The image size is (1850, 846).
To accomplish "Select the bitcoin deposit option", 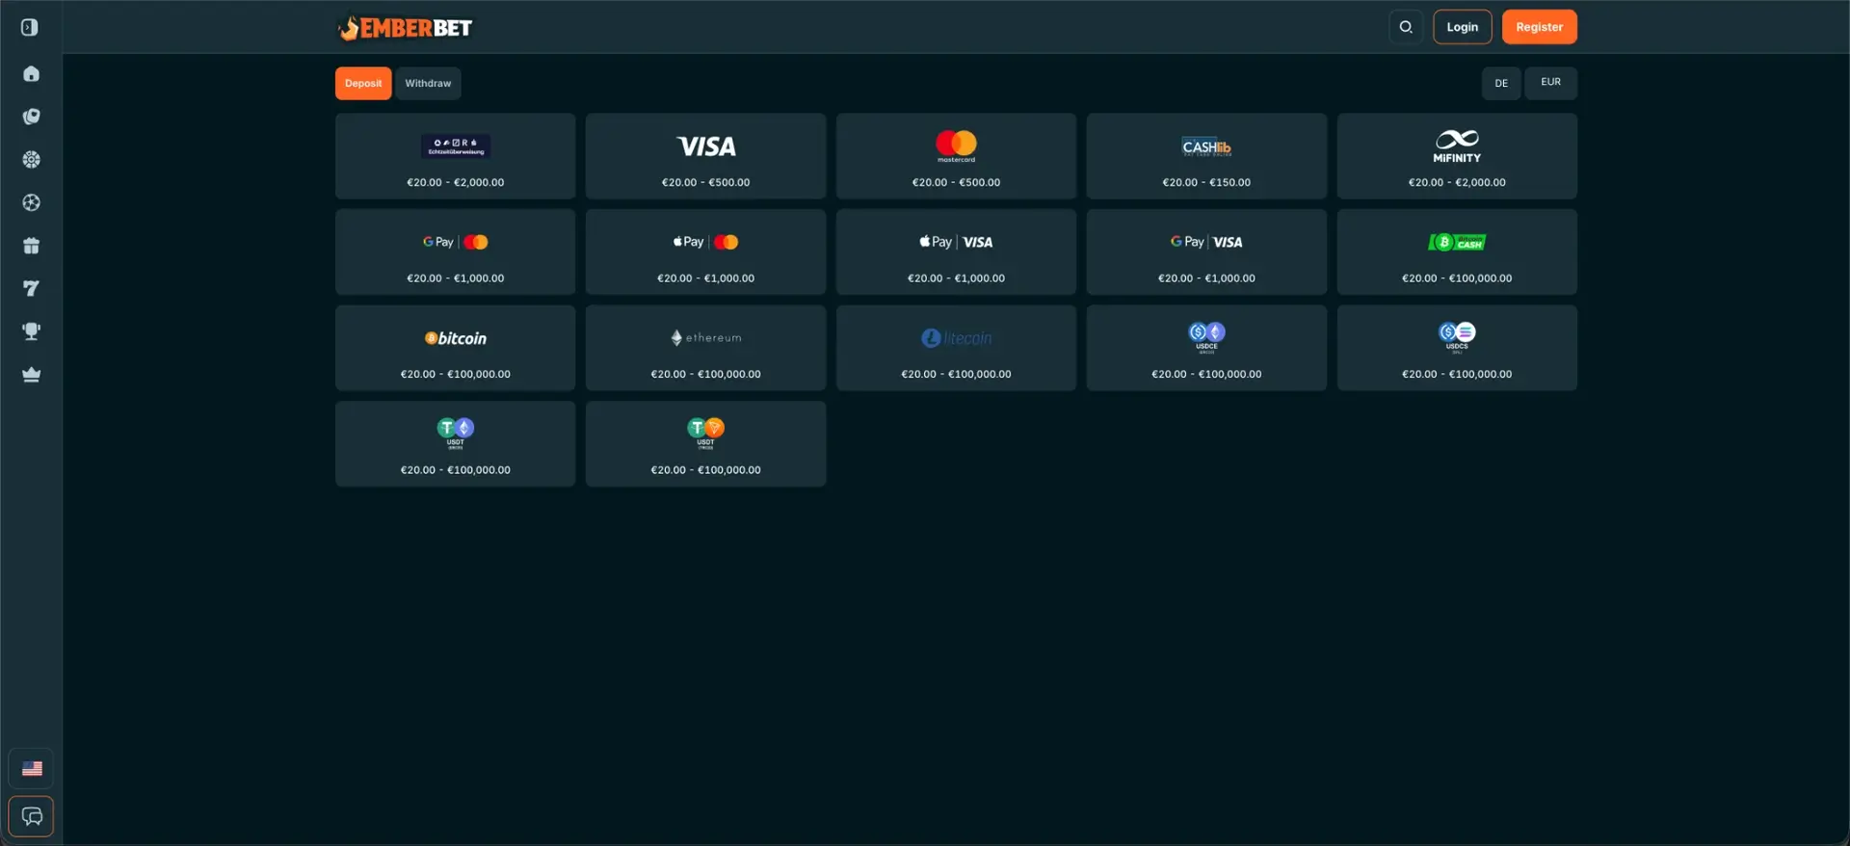I will point(455,348).
